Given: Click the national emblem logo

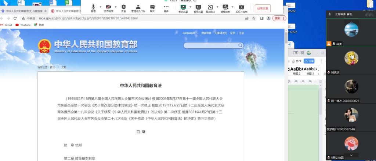Looking at the screenshot, I should [44, 46].
